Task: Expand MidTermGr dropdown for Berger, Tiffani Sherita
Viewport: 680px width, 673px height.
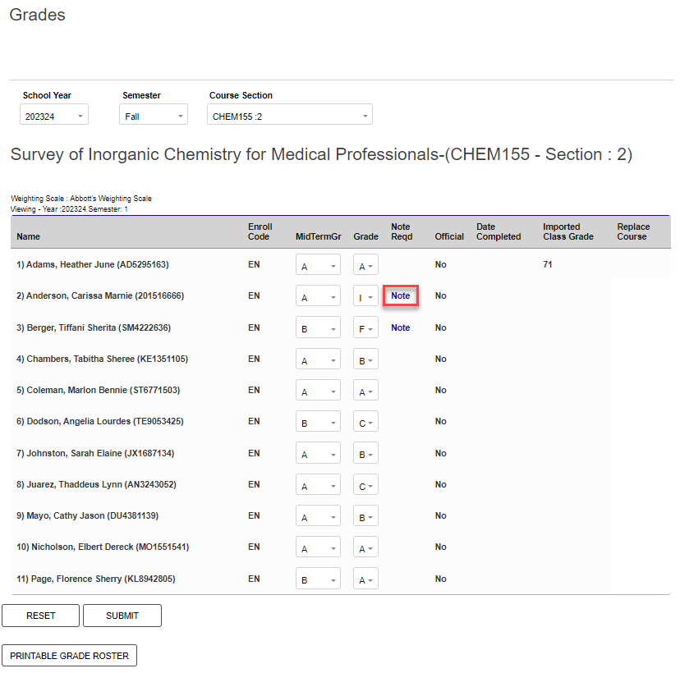Action: click(318, 328)
